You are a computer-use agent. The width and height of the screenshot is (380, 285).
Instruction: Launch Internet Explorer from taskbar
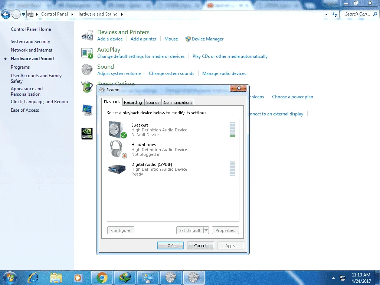point(33,278)
